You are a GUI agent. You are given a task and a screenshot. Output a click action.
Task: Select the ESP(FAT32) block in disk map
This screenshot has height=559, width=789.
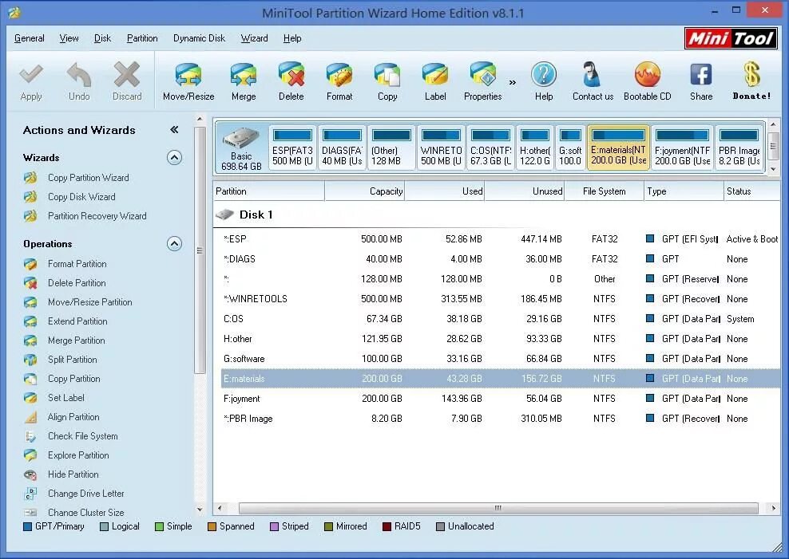coord(292,148)
